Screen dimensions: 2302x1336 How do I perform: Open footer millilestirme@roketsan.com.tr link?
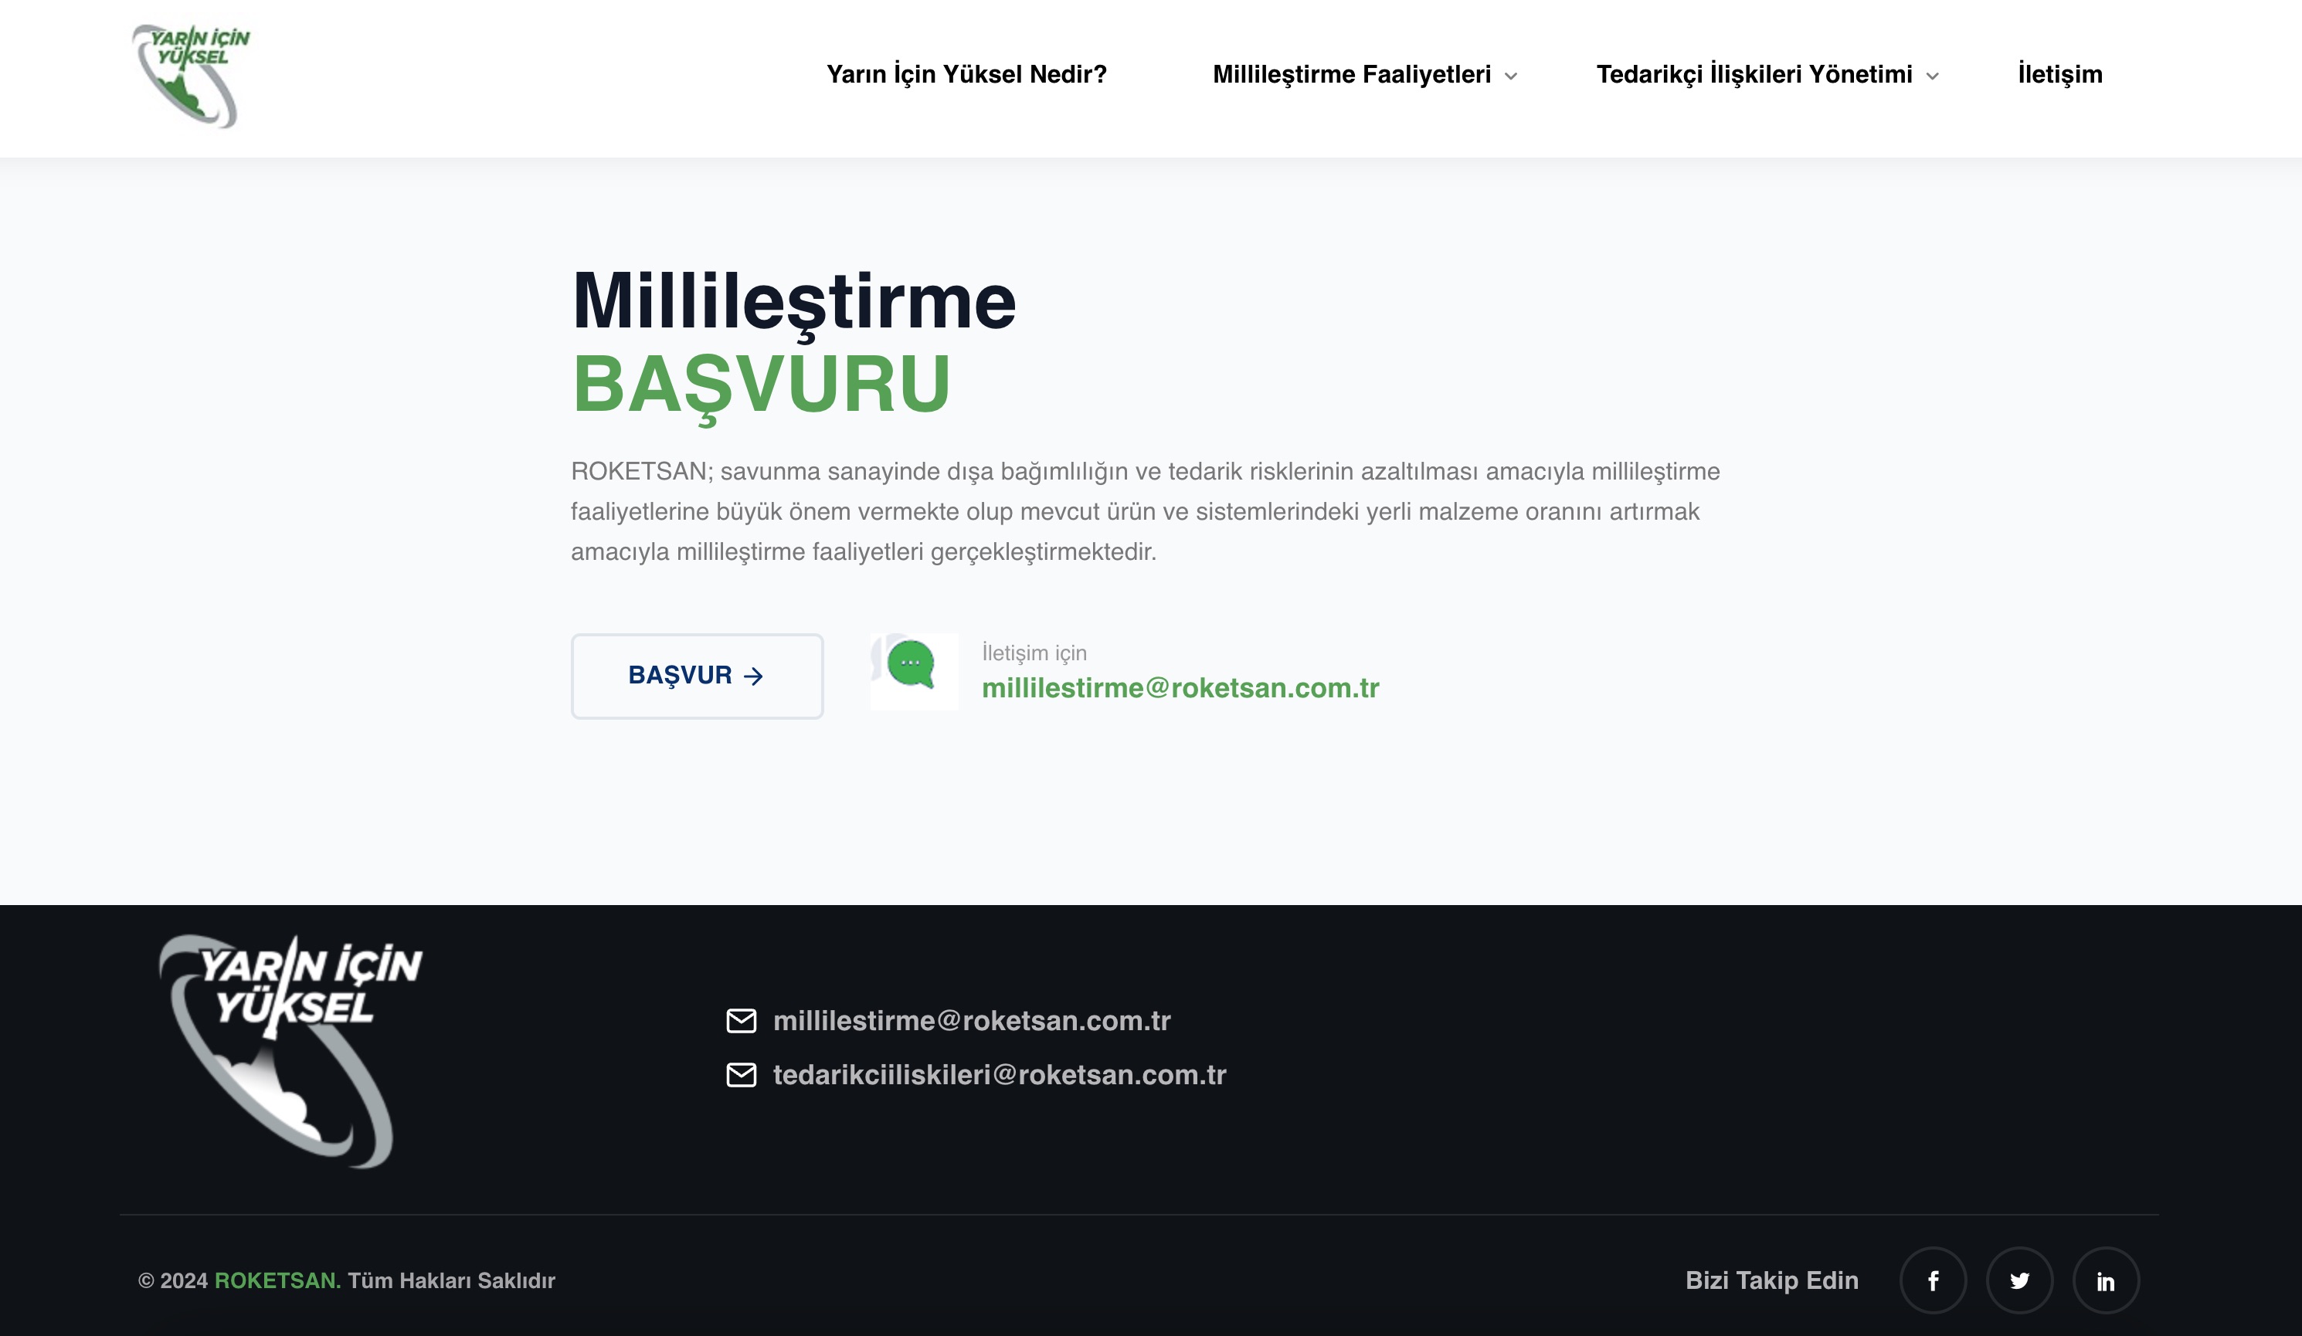(x=972, y=1021)
